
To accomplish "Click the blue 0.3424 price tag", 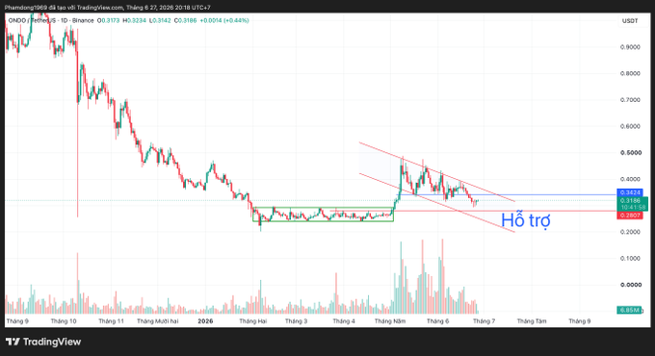I will click(x=630, y=192).
